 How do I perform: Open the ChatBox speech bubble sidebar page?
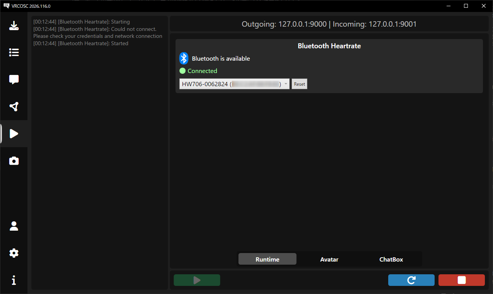coord(14,80)
